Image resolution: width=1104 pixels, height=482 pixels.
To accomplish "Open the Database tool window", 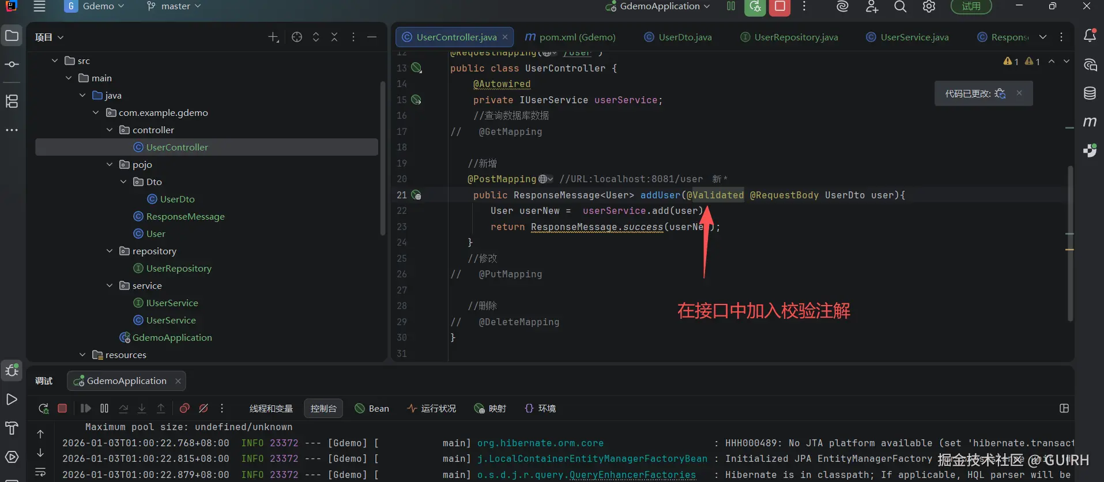I will tap(1090, 93).
